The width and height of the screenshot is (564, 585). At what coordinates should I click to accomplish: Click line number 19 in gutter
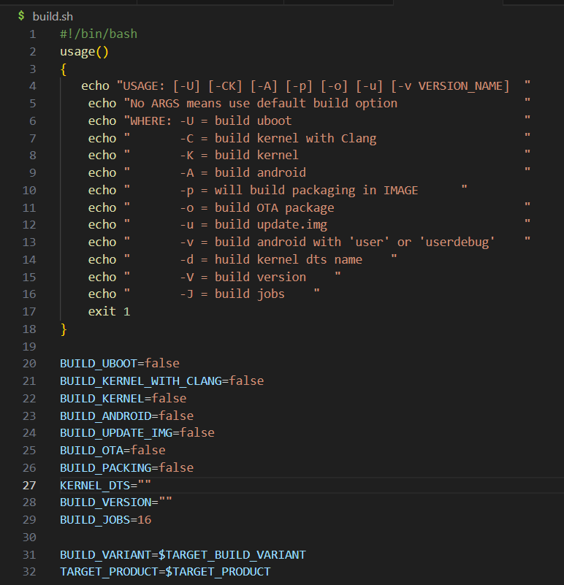click(29, 347)
